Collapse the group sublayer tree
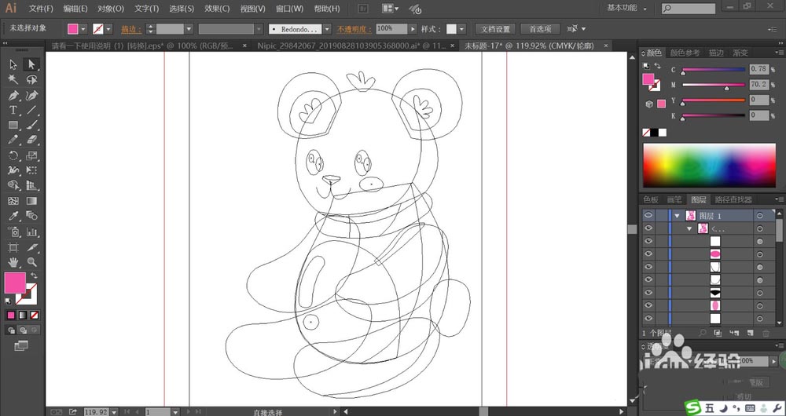This screenshot has height=416, width=786. 690,228
